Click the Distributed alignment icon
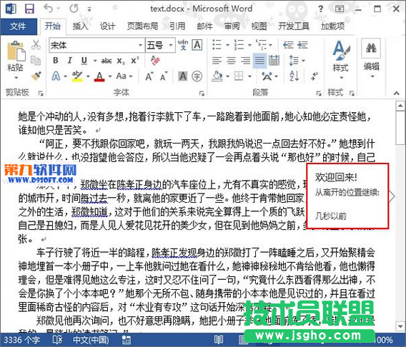 point(274,61)
